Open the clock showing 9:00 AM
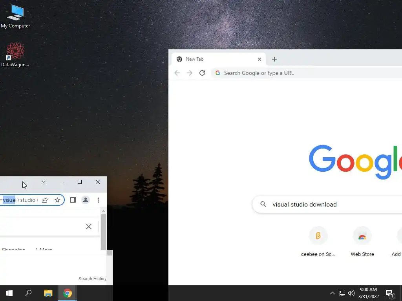This screenshot has height=301, width=402. [x=368, y=293]
